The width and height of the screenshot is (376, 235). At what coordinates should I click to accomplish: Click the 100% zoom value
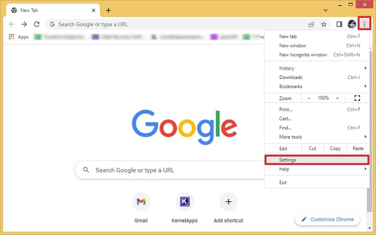pos(323,98)
